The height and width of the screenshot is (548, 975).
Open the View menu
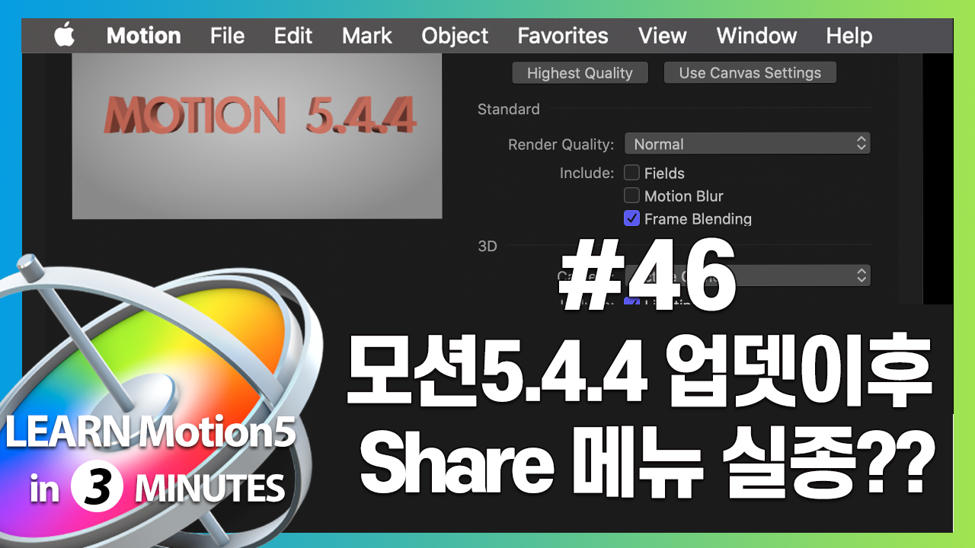pos(662,36)
